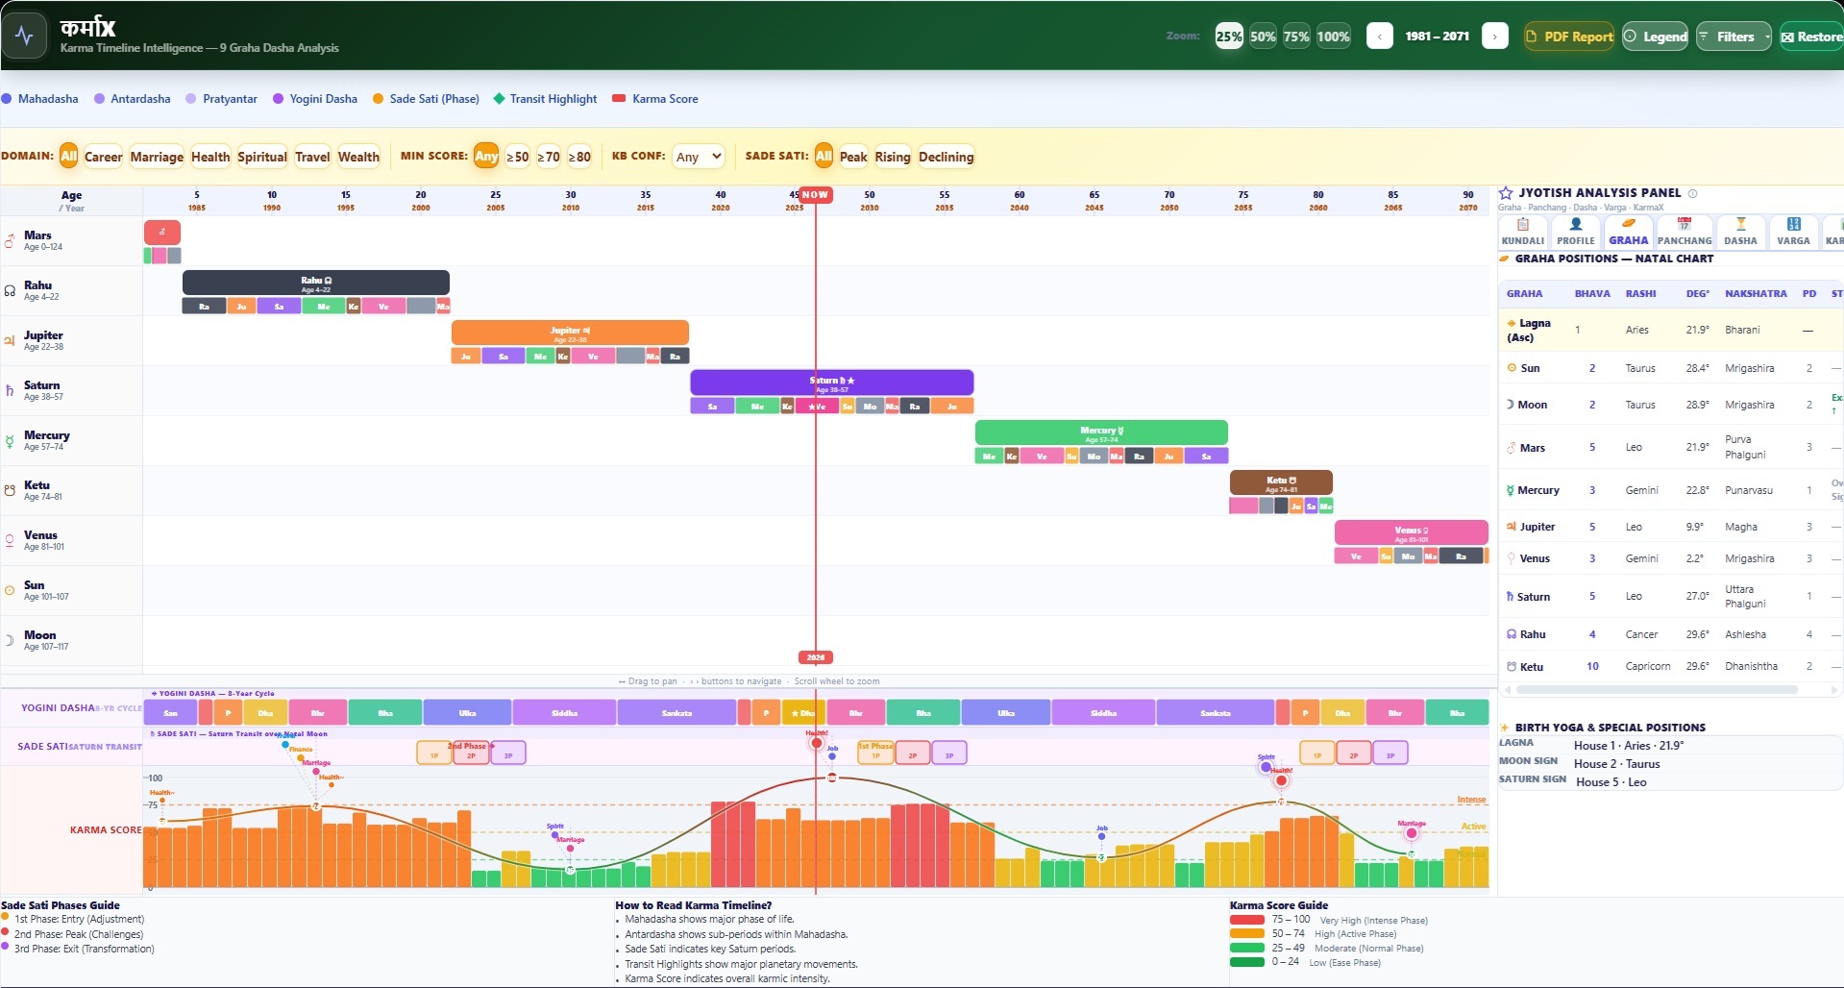This screenshot has width=1844, height=988.
Task: Generate the PDF Report
Action: pos(1568,37)
